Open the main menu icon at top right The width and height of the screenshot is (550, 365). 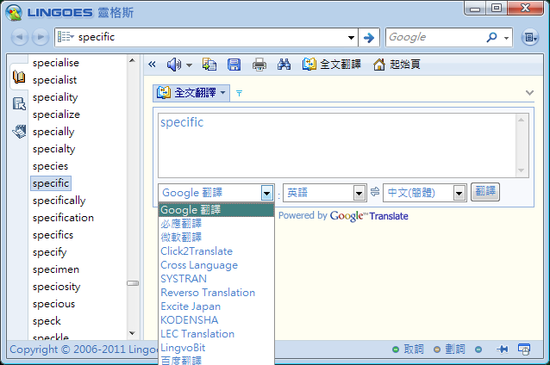529,37
